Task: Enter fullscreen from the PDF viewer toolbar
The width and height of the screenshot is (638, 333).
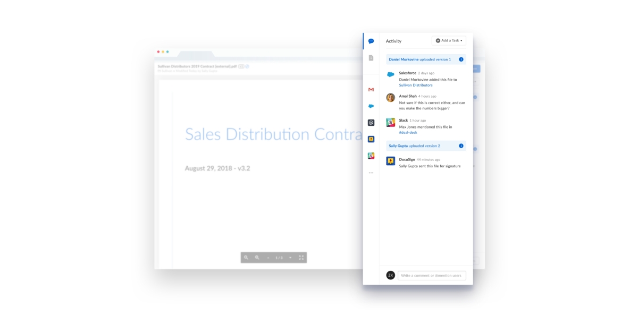Action: pyautogui.click(x=301, y=258)
